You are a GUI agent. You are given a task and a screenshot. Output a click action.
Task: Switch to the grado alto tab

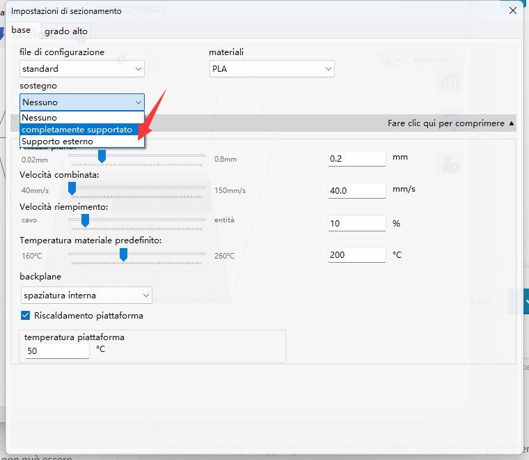pos(66,31)
